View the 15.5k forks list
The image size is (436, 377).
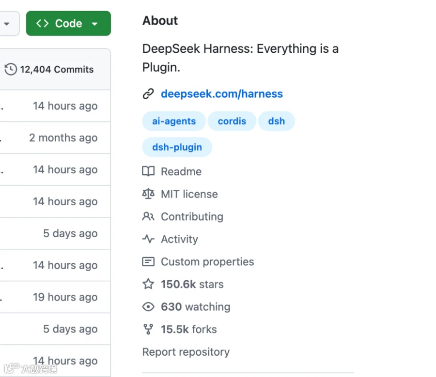pos(189,329)
